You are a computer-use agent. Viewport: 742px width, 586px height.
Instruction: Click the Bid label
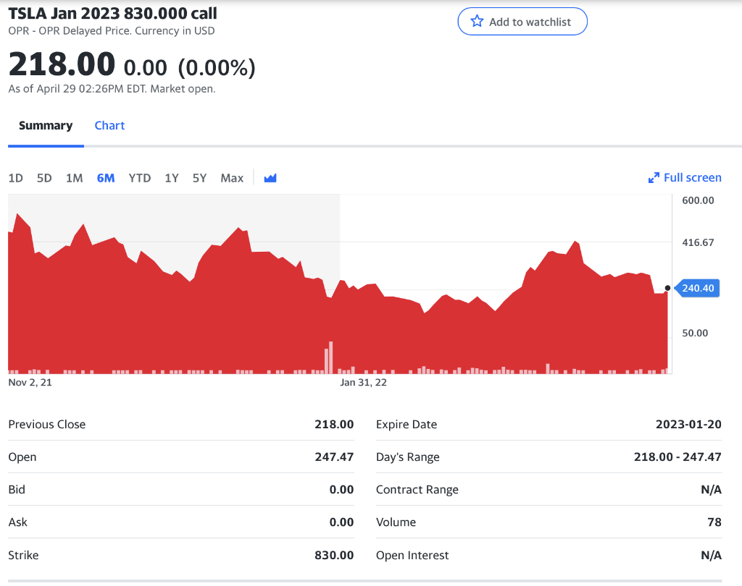(x=17, y=490)
